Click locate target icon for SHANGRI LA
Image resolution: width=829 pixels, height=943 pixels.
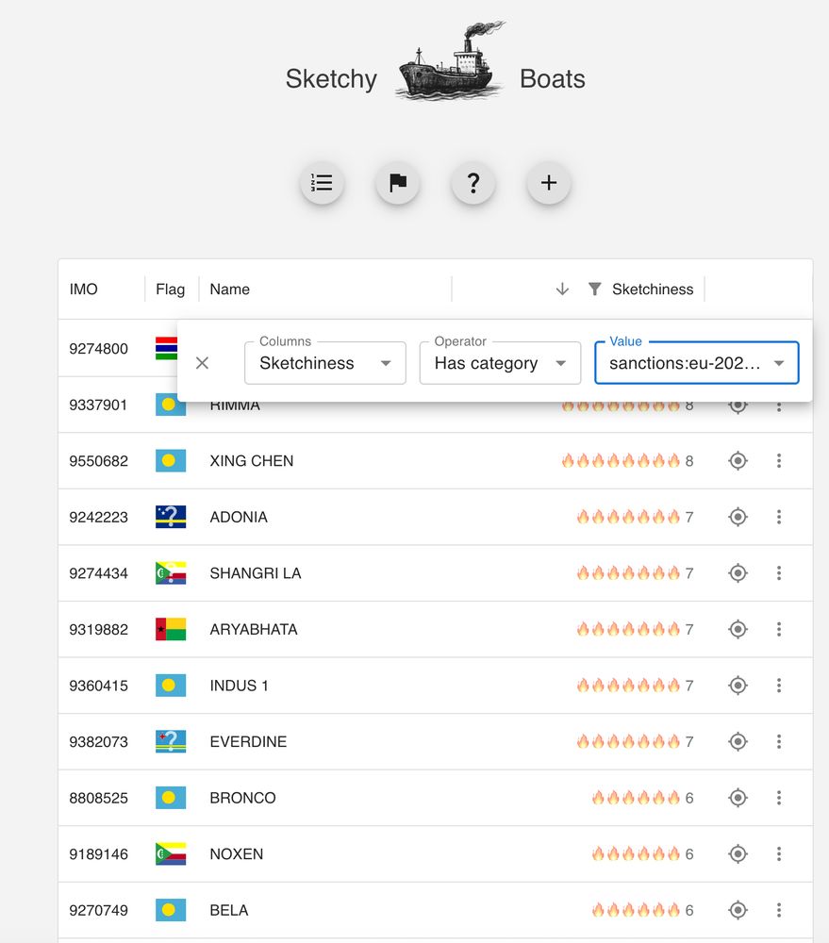point(738,573)
